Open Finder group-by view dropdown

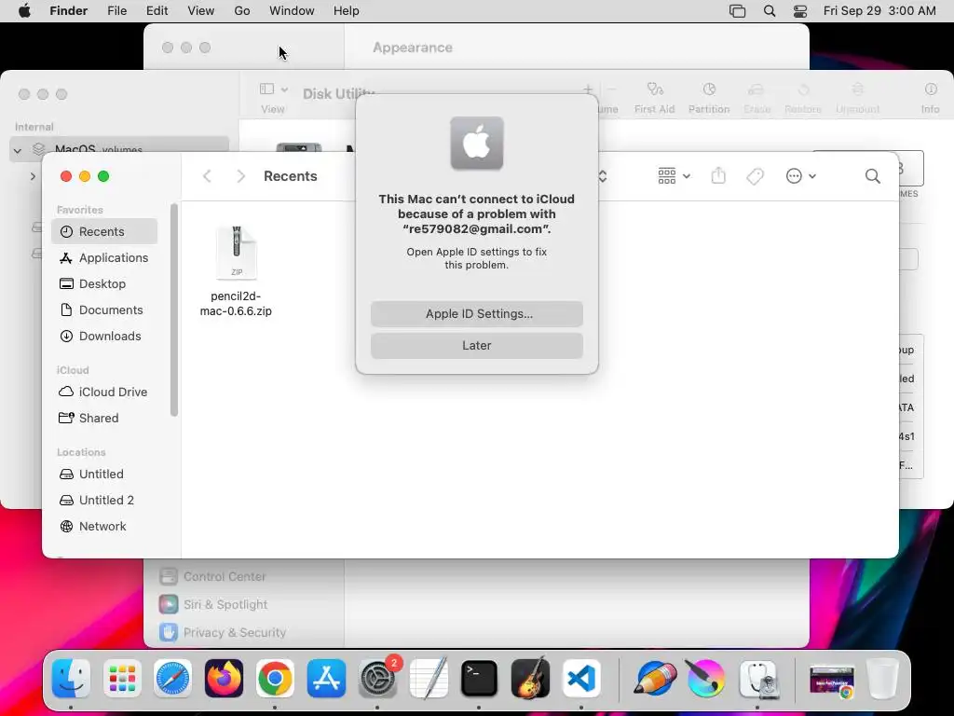click(x=674, y=176)
